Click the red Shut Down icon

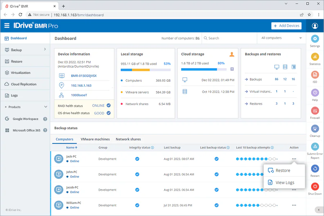pos(315,186)
